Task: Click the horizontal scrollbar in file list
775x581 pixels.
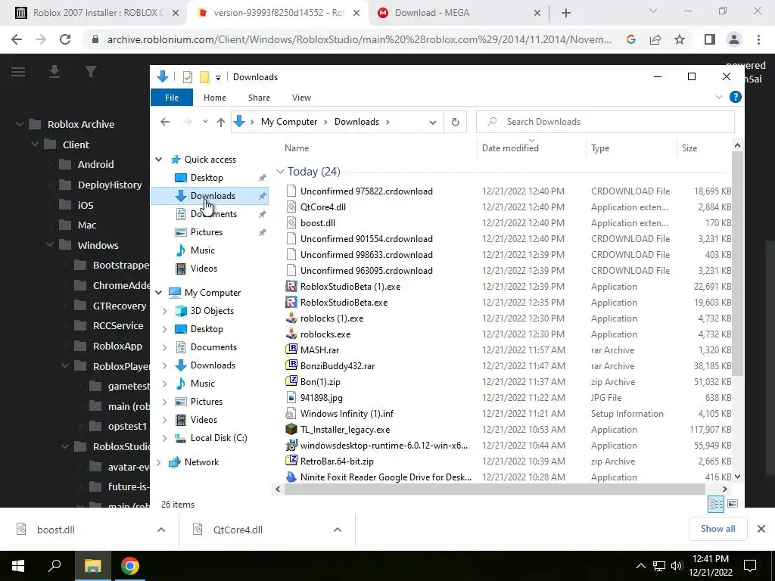Action: (x=494, y=489)
